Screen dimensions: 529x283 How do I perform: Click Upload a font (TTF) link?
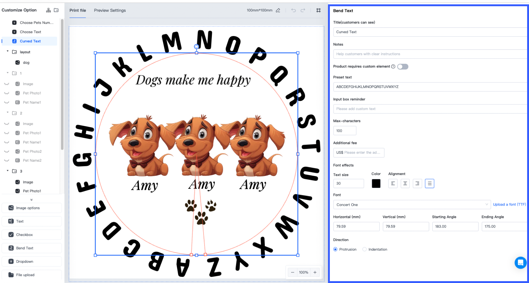(509, 205)
